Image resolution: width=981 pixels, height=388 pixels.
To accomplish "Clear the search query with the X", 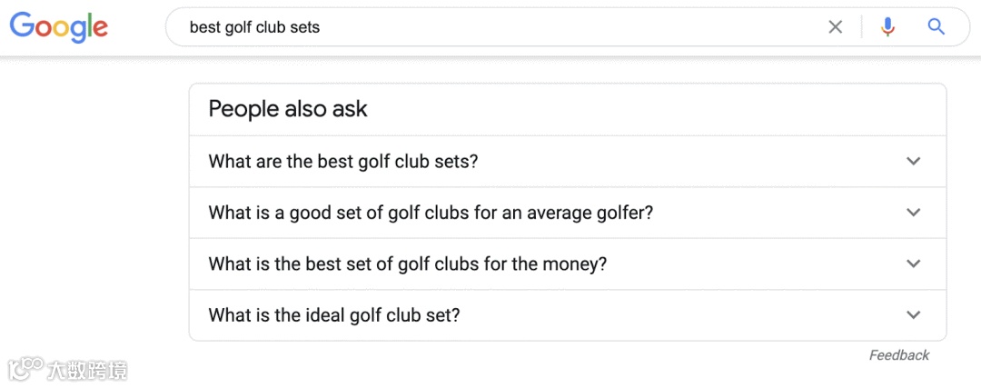I will [836, 27].
